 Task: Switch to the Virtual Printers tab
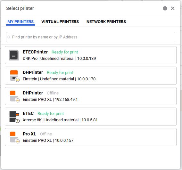60,22
